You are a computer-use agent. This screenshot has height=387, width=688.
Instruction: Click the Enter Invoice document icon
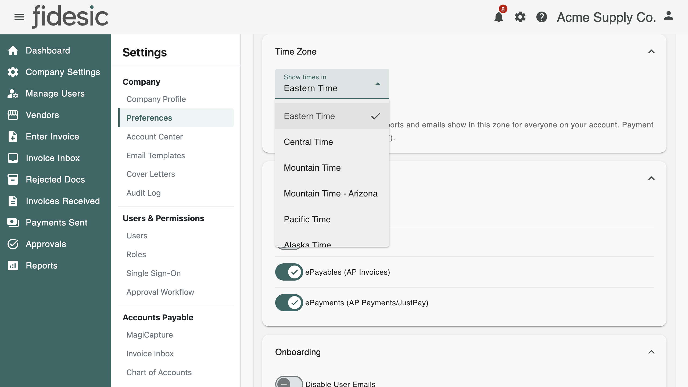pos(13,137)
